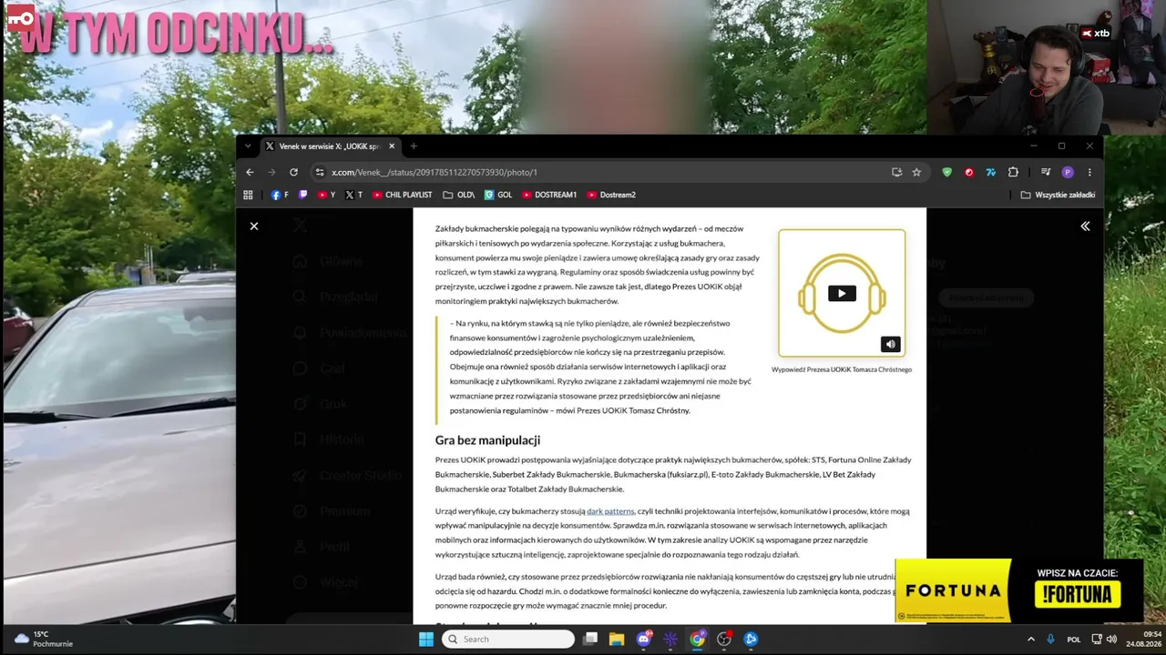Bookmark this page with the star icon
1166x655 pixels.
(x=916, y=172)
